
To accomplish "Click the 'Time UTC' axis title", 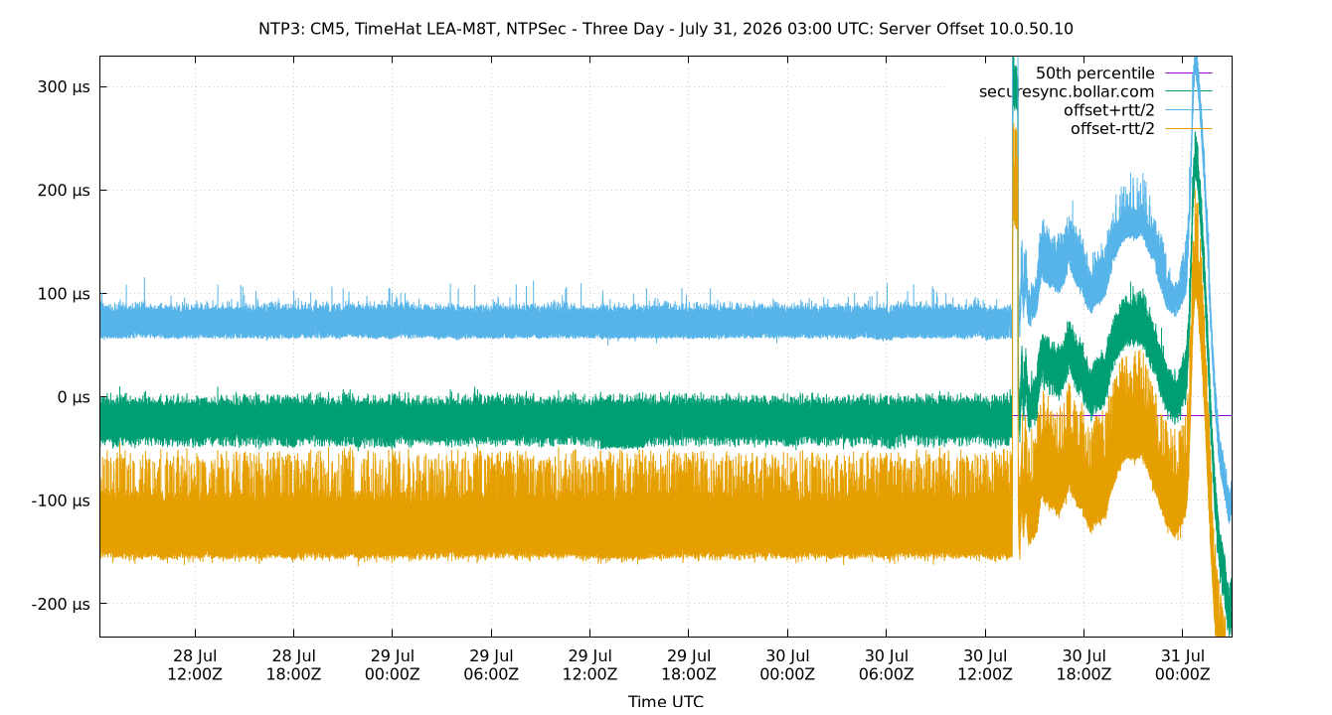I will point(666,701).
